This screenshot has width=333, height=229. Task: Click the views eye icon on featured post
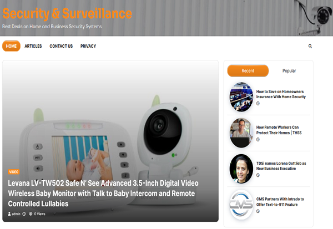[31, 213]
